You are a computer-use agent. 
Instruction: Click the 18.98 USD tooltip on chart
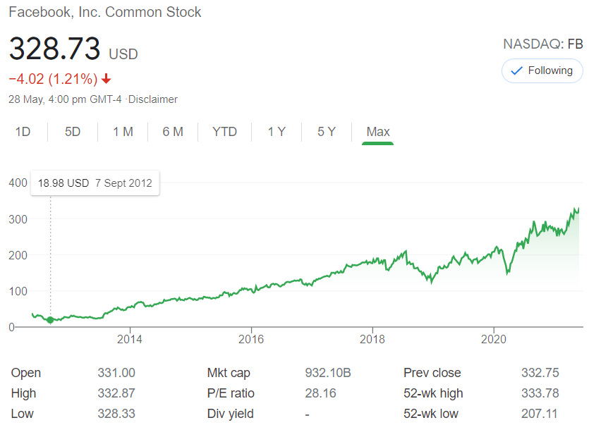tap(95, 183)
